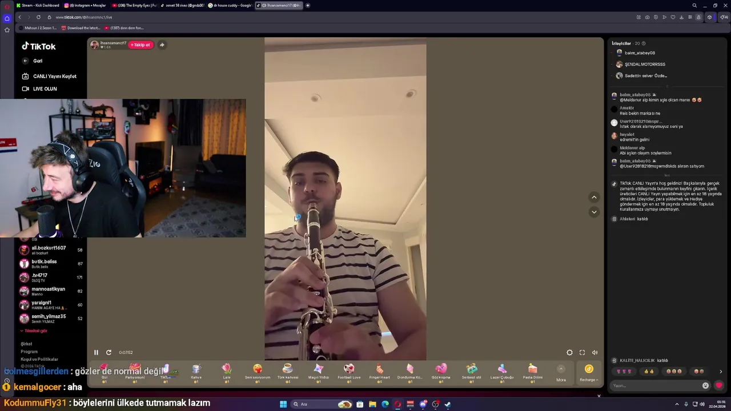Reload the browser page
This screenshot has height=411, width=731.
click(39, 17)
